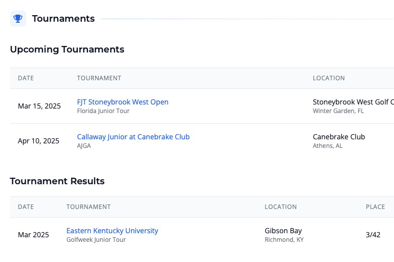Click the Upcoming Tournaments heading

67,49
